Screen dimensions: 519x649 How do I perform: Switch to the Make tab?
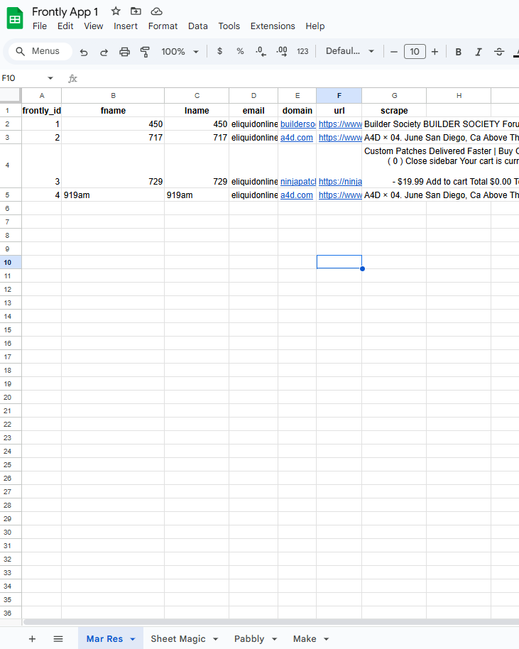(305, 638)
